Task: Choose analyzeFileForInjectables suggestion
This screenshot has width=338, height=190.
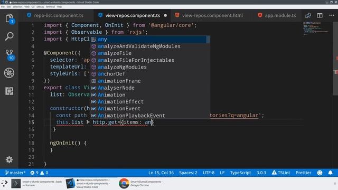Action: coord(148,60)
